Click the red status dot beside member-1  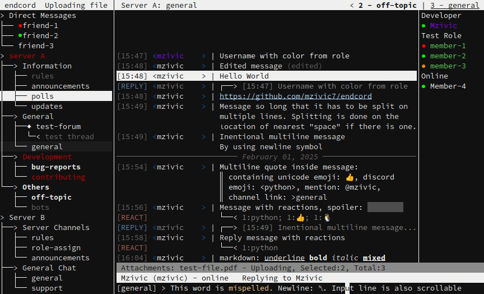(424, 46)
